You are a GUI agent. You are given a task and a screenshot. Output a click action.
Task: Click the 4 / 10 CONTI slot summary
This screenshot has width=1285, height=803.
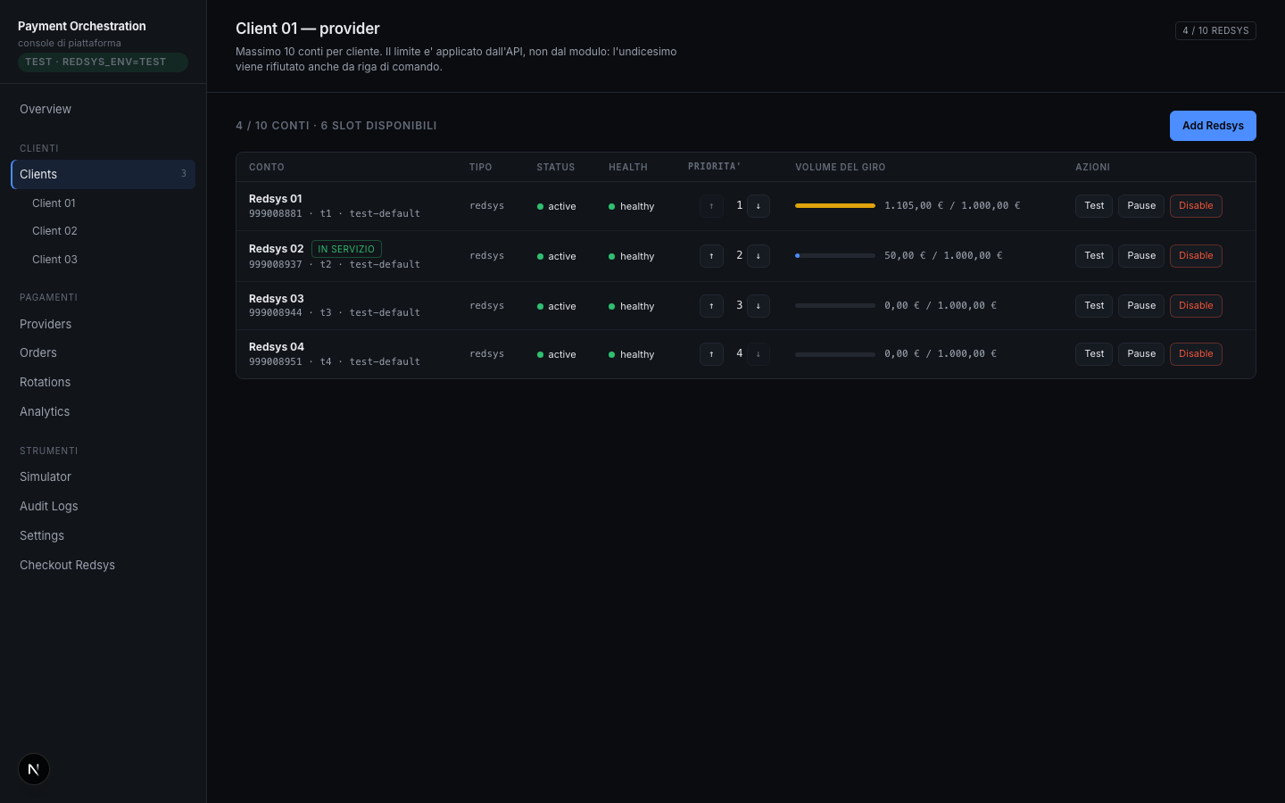point(336,126)
